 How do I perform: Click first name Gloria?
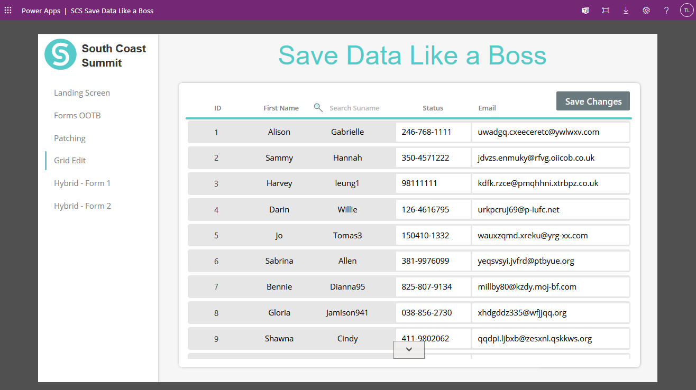[x=279, y=313]
